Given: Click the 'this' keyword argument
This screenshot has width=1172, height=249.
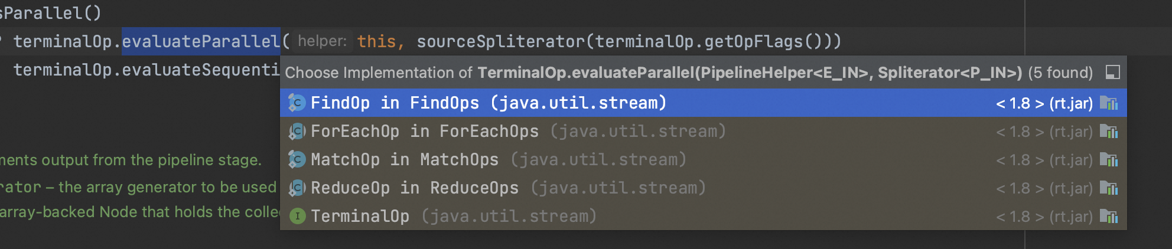Looking at the screenshot, I should pyautogui.click(x=376, y=41).
